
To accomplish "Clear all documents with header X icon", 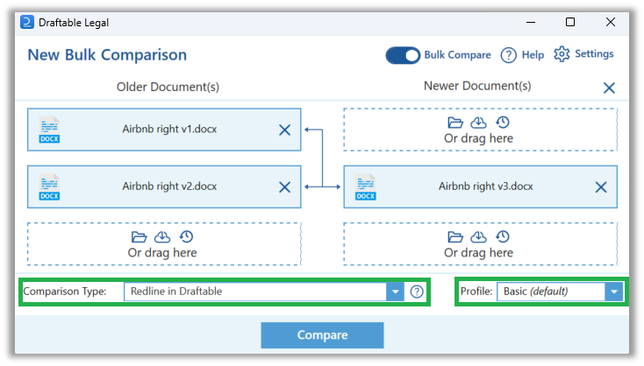I will 609,88.
